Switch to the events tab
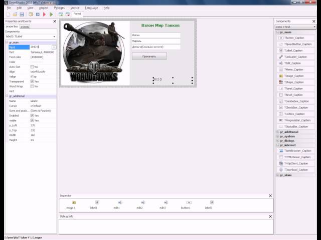This screenshot has width=321, height=240. (x=25, y=26)
